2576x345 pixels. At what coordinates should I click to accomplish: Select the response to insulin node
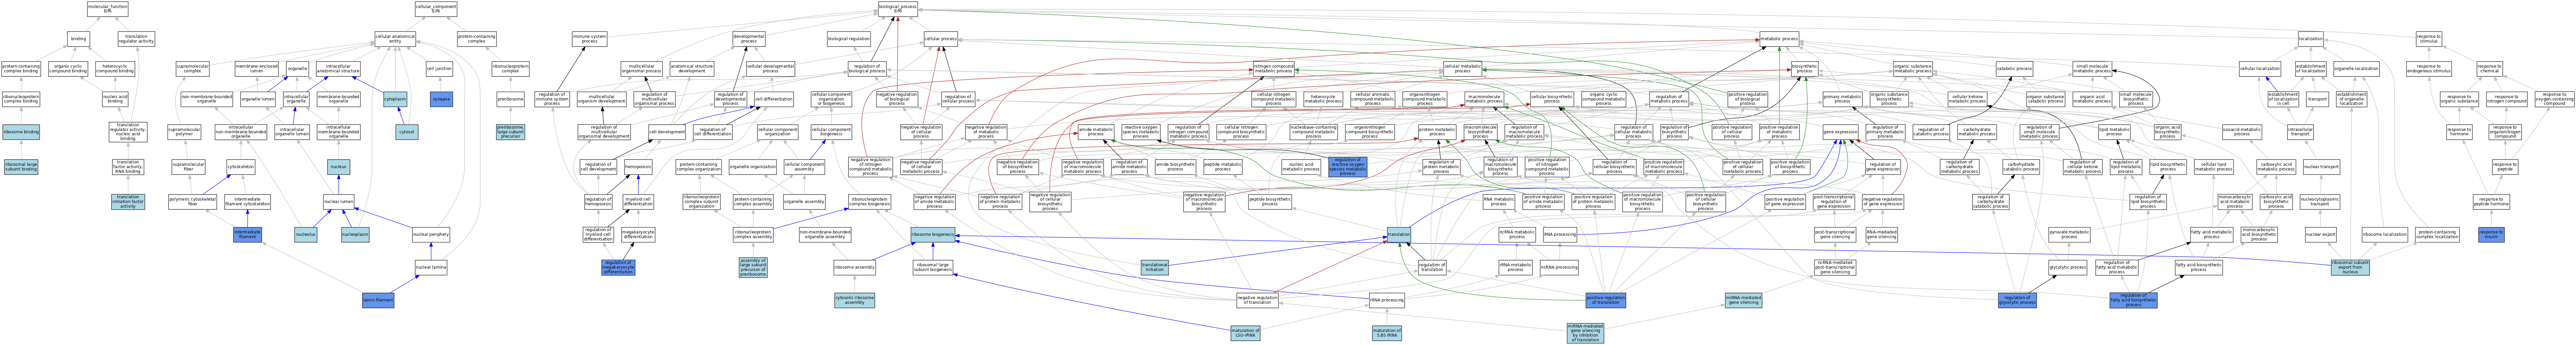(x=2491, y=234)
